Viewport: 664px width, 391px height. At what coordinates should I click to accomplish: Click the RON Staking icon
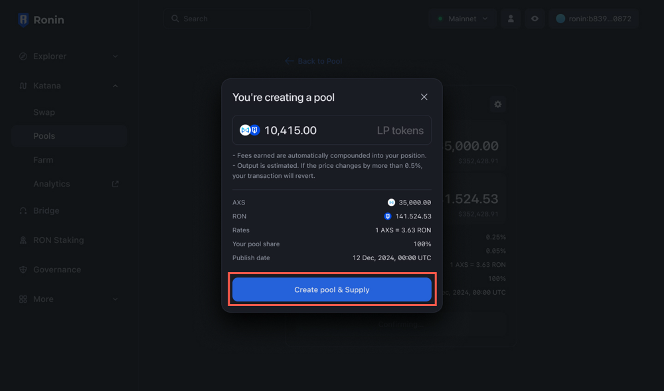21,240
